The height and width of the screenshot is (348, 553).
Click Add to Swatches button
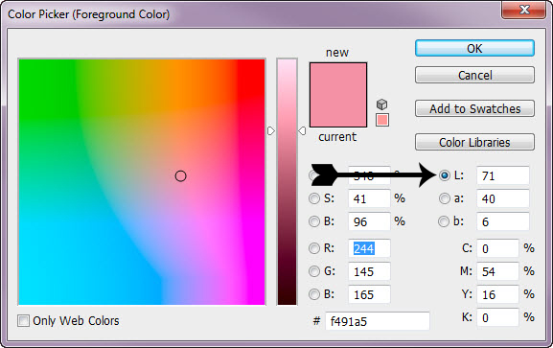tap(474, 108)
